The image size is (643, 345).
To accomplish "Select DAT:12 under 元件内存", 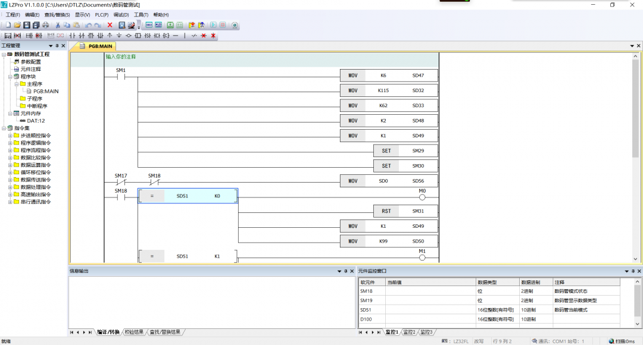I will 36,121.
